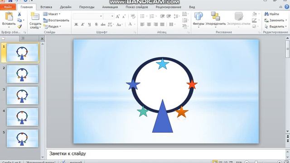This screenshot has height=163, width=290.
Task: Click the Найти find button
Action: click(271, 14)
